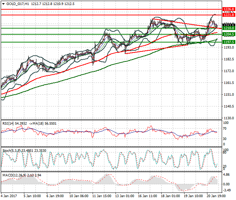The height and width of the screenshot is (200, 236).
Task: Click the 11 Jan 15:00 time label
Action: pyautogui.click(x=102, y=196)
